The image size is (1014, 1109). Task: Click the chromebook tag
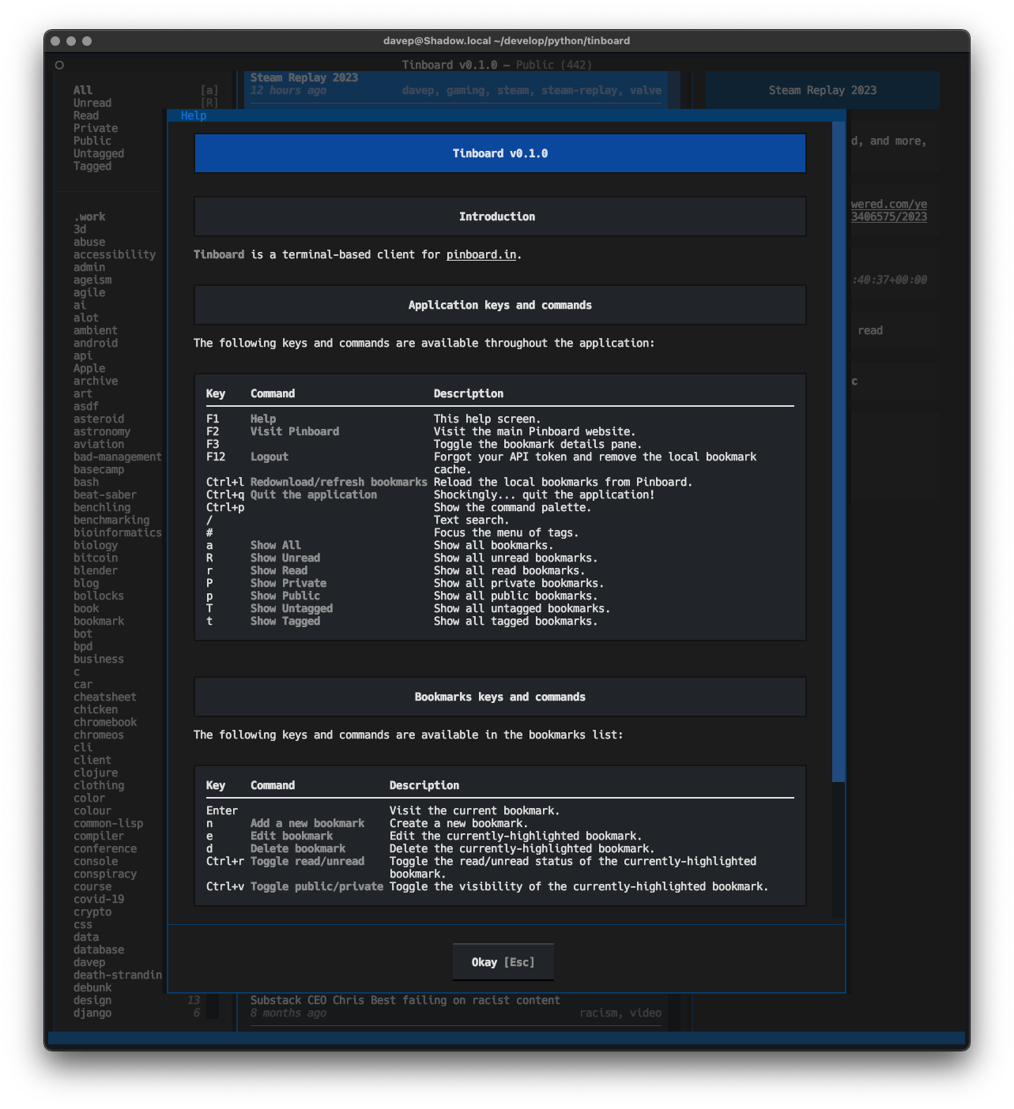[105, 722]
